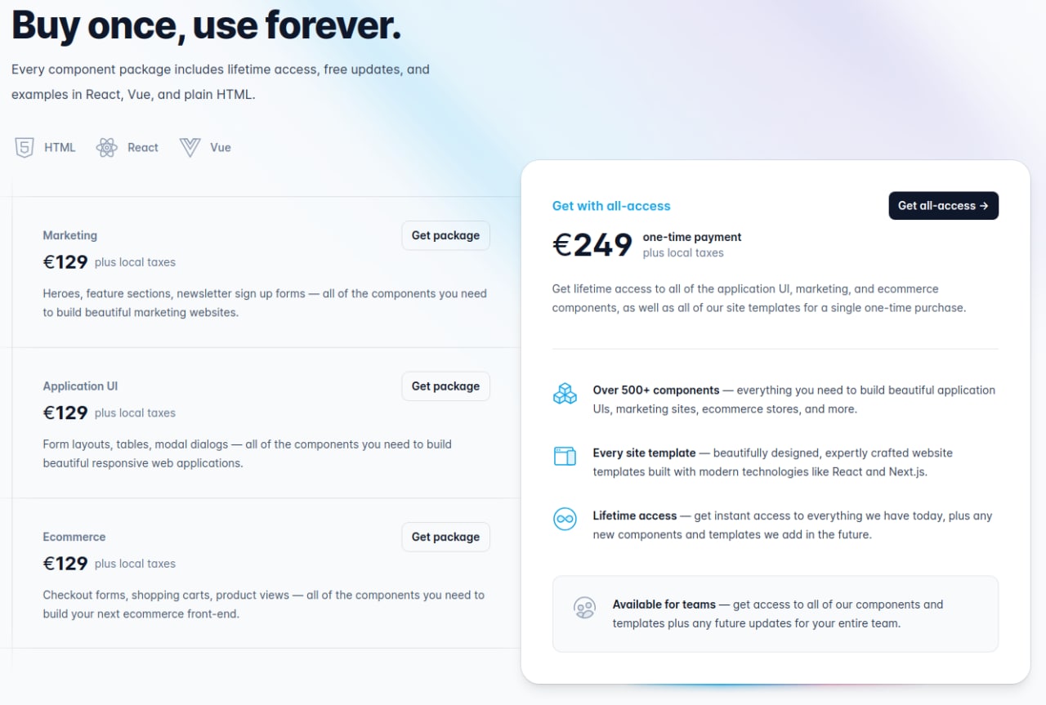Click the Get with all-access heading
This screenshot has width=1046, height=705.
click(611, 206)
